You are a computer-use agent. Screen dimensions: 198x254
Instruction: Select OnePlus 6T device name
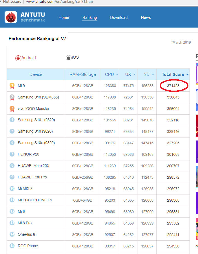pos(27,234)
